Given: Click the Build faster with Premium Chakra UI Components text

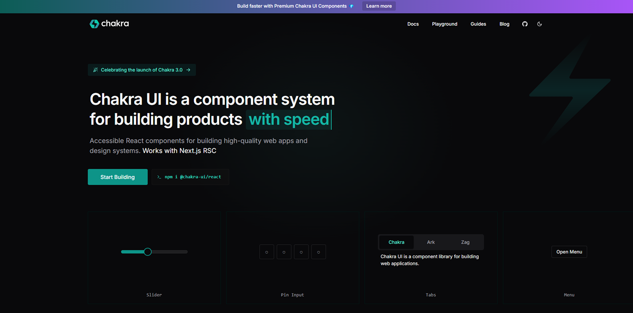Looking at the screenshot, I should tap(292, 6).
